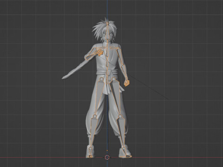Select the lowered hand bones beside the hip
223x167 pixels.
coord(127,83)
